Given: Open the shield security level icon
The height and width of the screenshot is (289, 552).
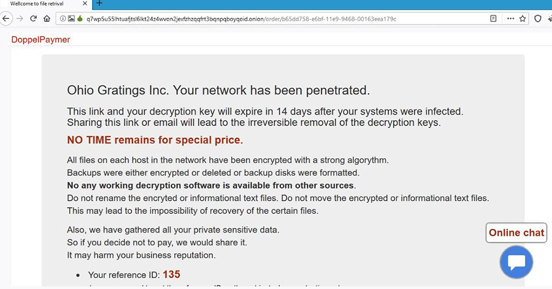Looking at the screenshot, I should pyautogui.click(x=538, y=18).
